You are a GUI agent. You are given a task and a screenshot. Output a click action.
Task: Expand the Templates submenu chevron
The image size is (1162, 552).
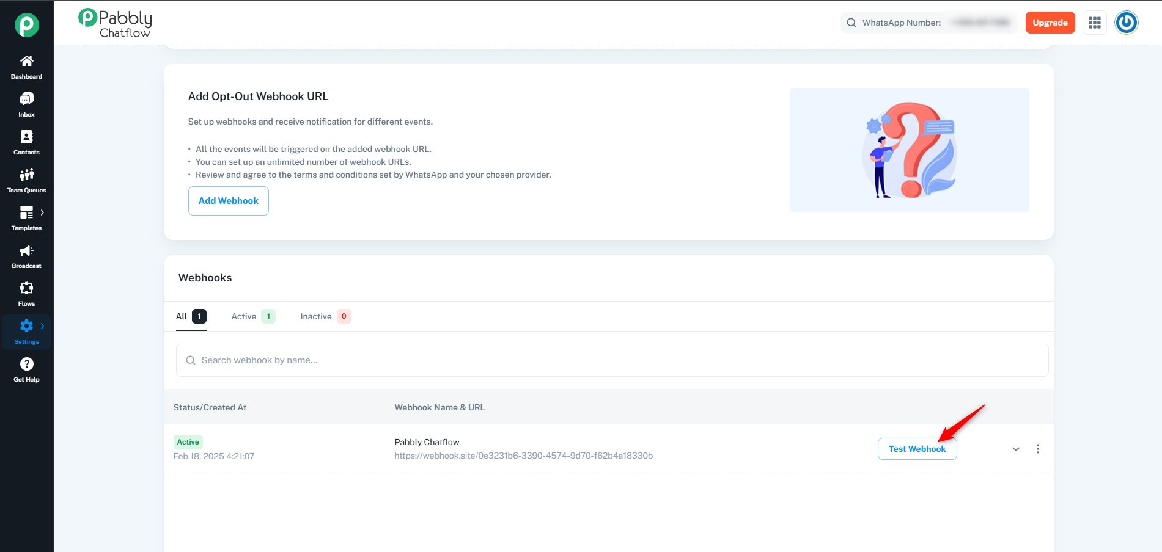(42, 212)
